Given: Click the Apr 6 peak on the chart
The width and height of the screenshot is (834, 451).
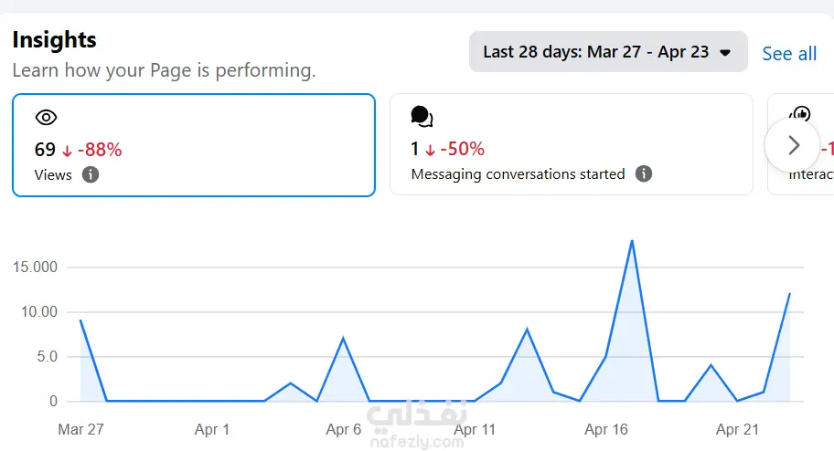Looking at the screenshot, I should pos(343,338).
